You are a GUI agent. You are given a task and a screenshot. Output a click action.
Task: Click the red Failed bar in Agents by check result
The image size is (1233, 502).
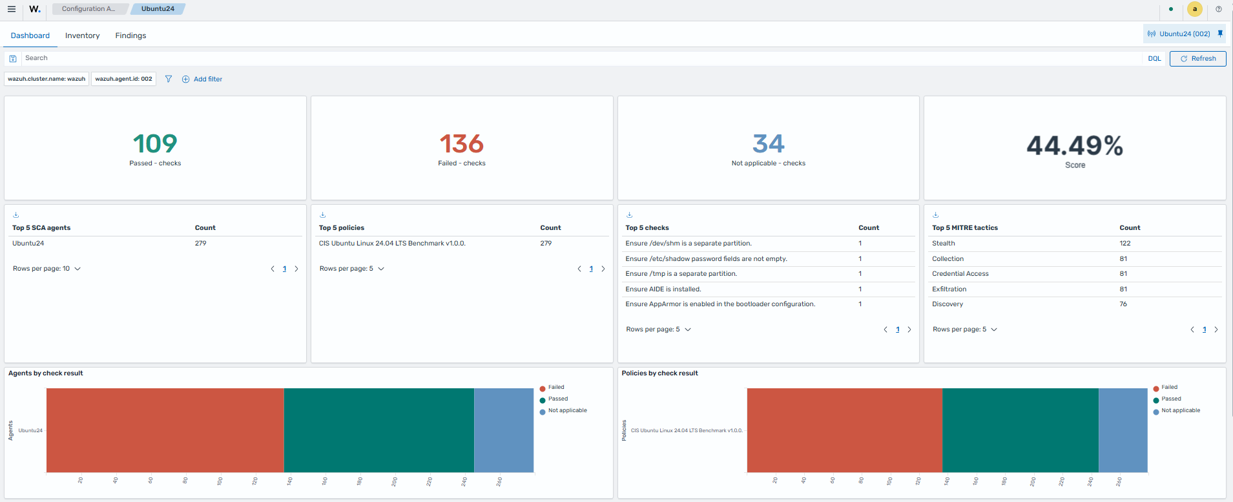(165, 430)
